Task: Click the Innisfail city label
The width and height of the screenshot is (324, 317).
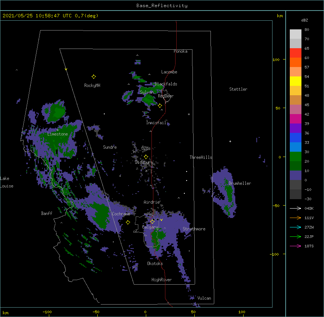Action: coord(156,123)
